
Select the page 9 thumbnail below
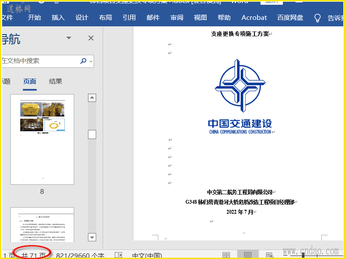click(42, 224)
